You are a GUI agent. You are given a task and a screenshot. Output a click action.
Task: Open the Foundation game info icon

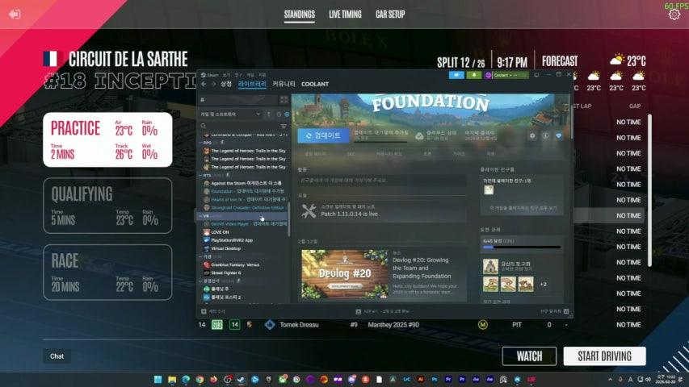[545, 136]
